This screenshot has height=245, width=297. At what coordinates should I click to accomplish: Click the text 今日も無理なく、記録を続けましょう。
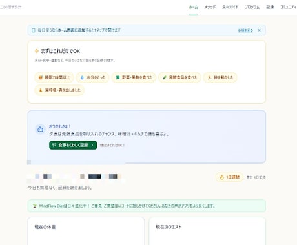60,188
